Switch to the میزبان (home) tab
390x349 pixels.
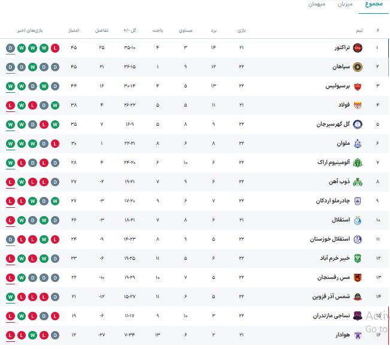344,5
